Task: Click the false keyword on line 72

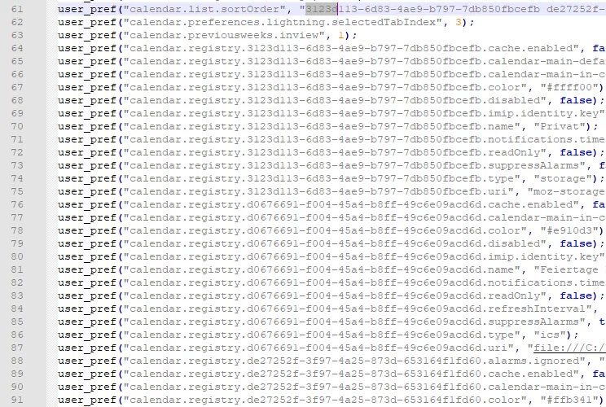Action: [x=576, y=152]
